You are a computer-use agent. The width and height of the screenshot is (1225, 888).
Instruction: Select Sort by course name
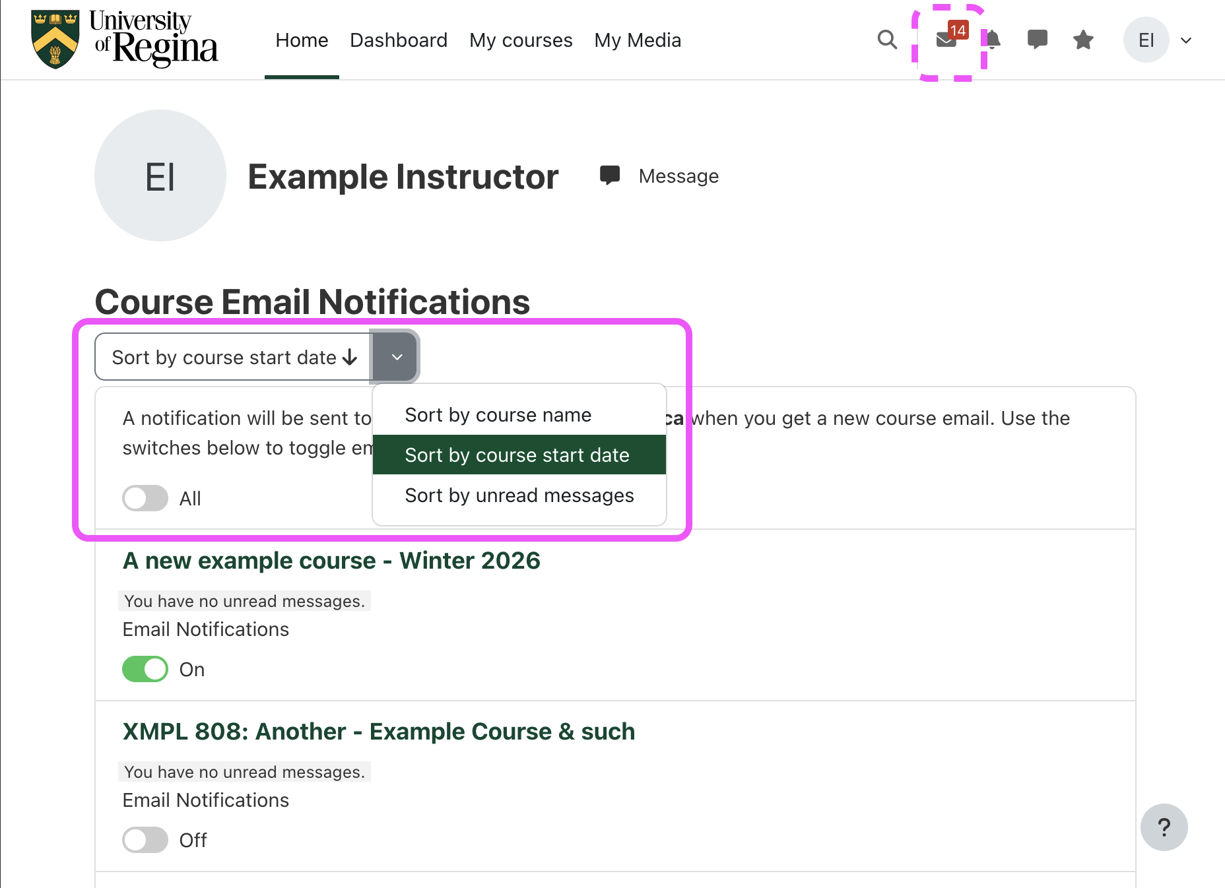click(x=498, y=414)
